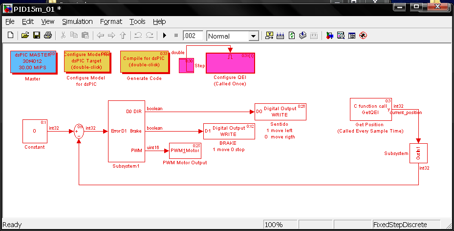Open a model with the folder icon

25,36
